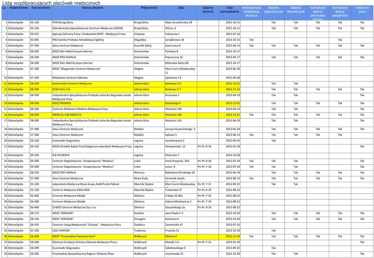Click the title Lista współpracujących placówek medycznych
The width and height of the screenshot is (374, 258).
[x=51, y=3]
